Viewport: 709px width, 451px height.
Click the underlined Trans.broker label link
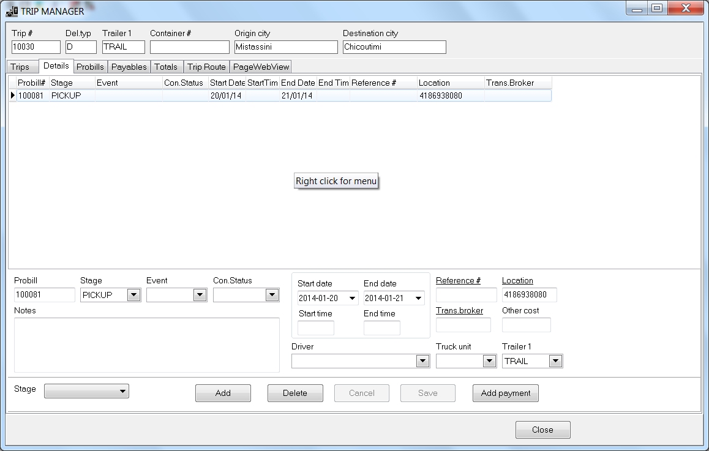pyautogui.click(x=459, y=310)
